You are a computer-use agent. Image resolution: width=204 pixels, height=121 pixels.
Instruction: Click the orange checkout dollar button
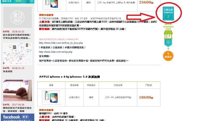(x=168, y=56)
